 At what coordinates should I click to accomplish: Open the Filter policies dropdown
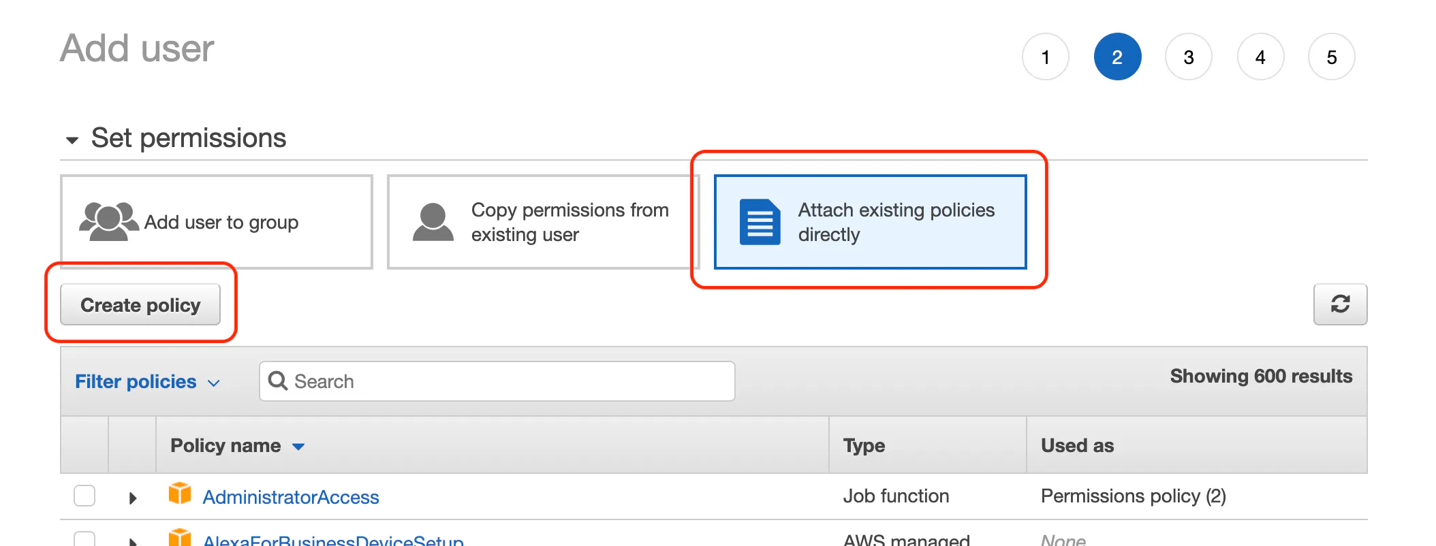(x=147, y=381)
